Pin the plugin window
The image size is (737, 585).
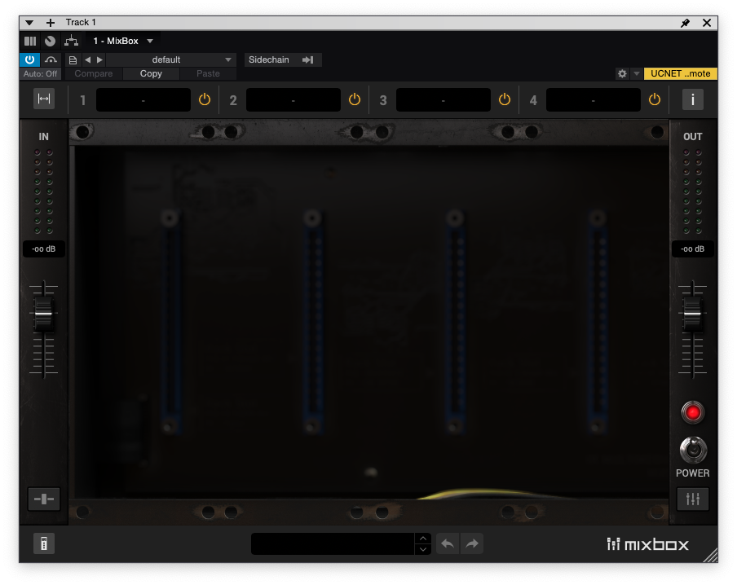click(x=686, y=23)
